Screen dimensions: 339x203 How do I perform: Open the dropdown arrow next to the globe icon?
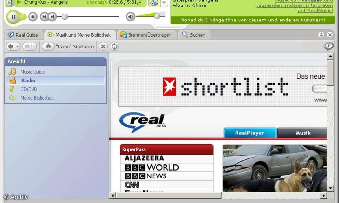click(x=164, y=3)
